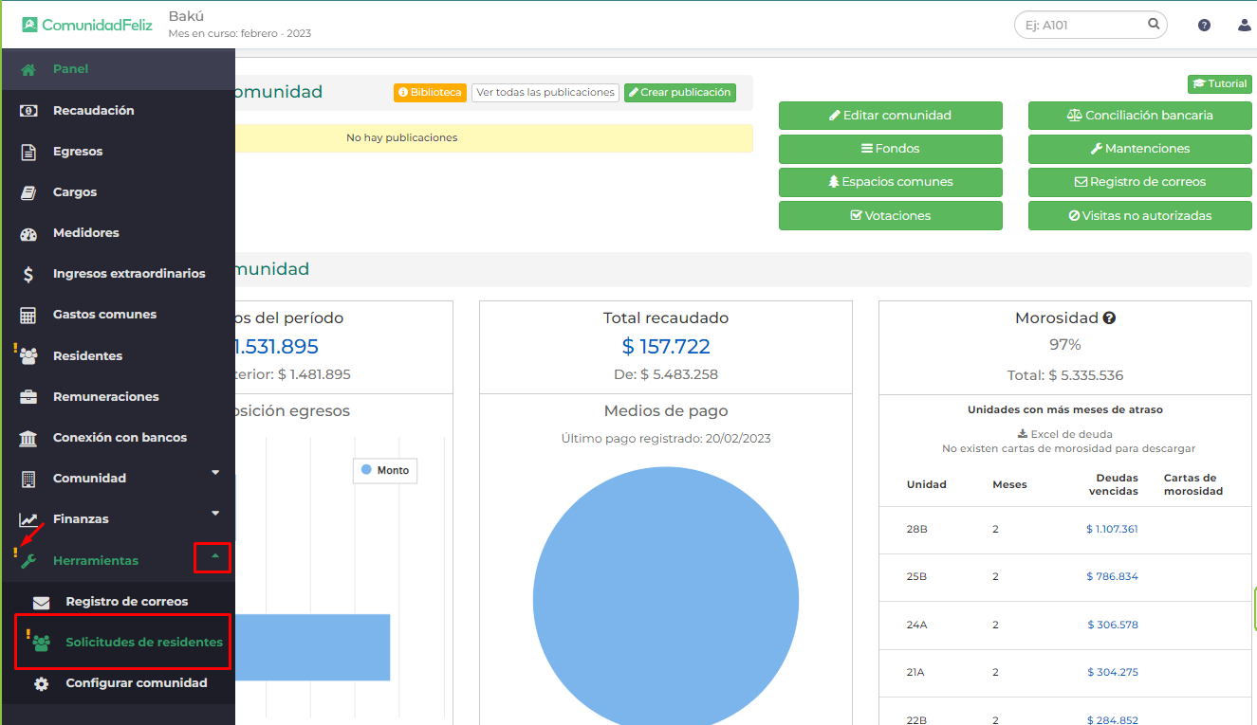The height and width of the screenshot is (725, 1257).
Task: Focus the unit search input field
Action: pyautogui.click(x=1080, y=26)
